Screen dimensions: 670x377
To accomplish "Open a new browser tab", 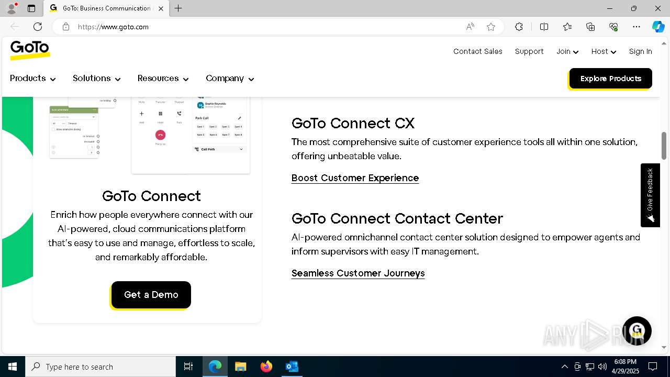I will pos(178,8).
